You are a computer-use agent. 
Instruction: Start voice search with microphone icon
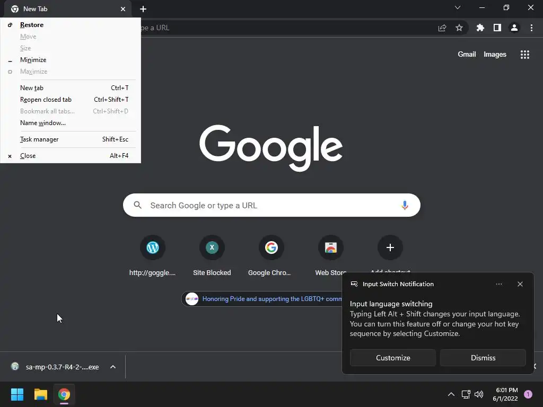[x=405, y=205]
